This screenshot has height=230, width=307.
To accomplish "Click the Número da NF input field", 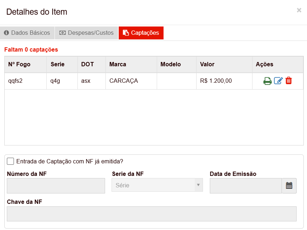I will [56, 186].
